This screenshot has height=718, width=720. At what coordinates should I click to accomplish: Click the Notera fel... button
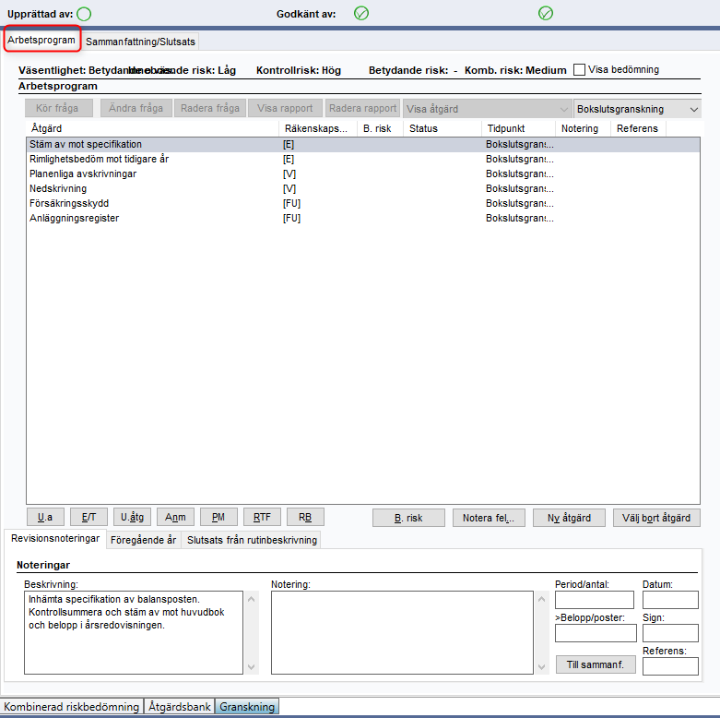pos(489,518)
